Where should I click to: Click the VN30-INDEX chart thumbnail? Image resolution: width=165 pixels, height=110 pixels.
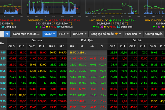(53, 7)
